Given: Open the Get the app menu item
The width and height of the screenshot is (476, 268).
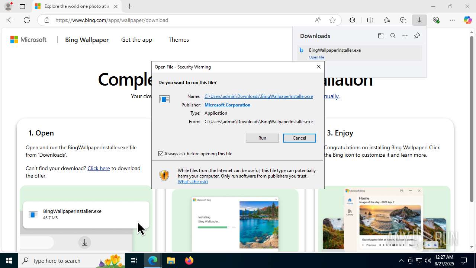Looking at the screenshot, I should click(136, 39).
